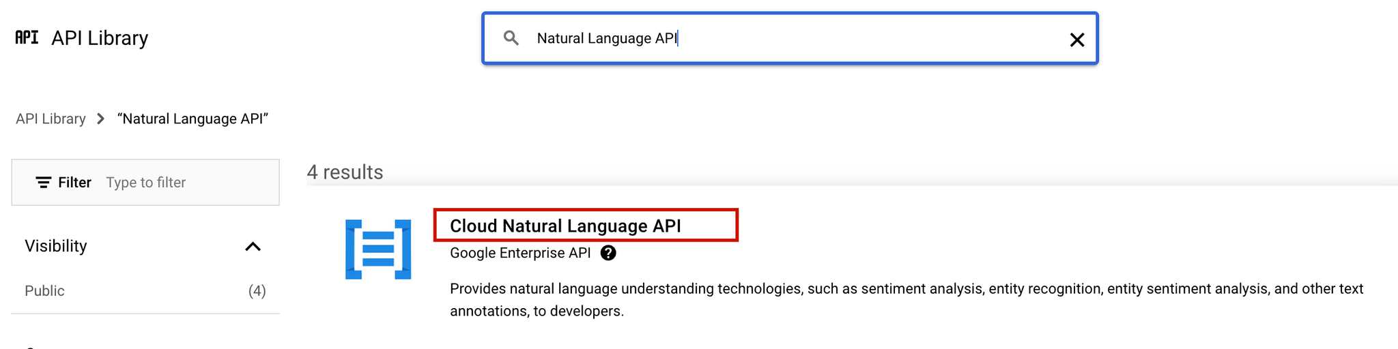Screen dimensions: 1398x349
Task: Click the 4 results count text
Action: tap(345, 172)
